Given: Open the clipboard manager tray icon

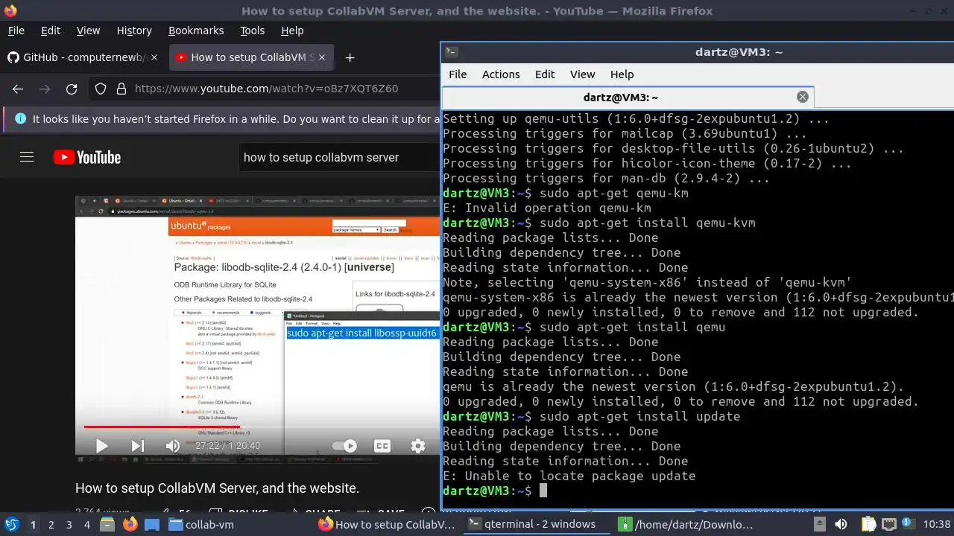Looking at the screenshot, I should (x=868, y=524).
